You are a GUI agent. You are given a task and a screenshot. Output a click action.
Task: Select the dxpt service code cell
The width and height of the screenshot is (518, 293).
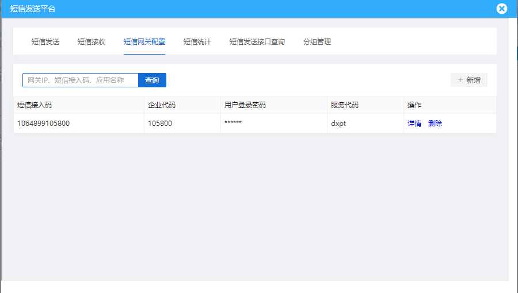pos(365,124)
